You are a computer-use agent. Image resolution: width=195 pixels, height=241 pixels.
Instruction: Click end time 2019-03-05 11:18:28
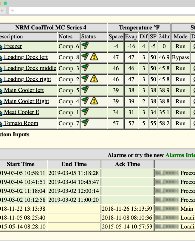pos(73,173)
